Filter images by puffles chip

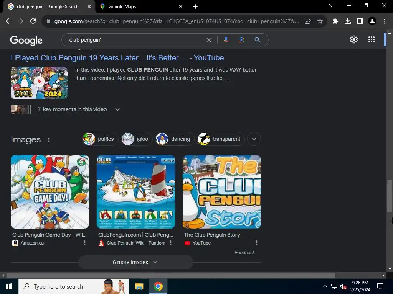pos(100,139)
